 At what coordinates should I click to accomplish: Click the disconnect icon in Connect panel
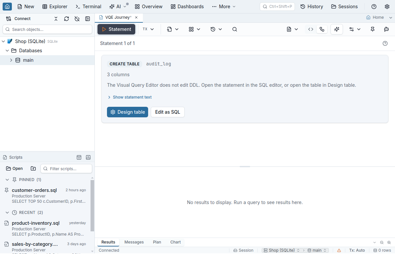pyautogui.click(x=77, y=19)
